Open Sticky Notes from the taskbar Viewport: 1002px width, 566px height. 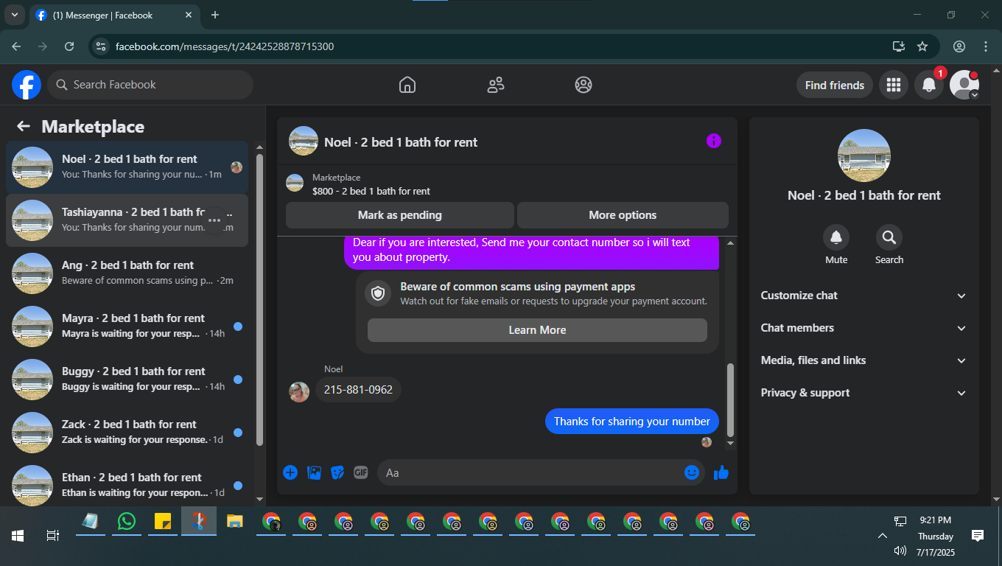pyautogui.click(x=163, y=521)
